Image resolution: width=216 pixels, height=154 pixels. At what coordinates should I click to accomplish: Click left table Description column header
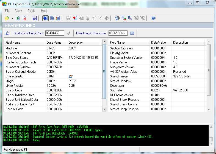84,43
